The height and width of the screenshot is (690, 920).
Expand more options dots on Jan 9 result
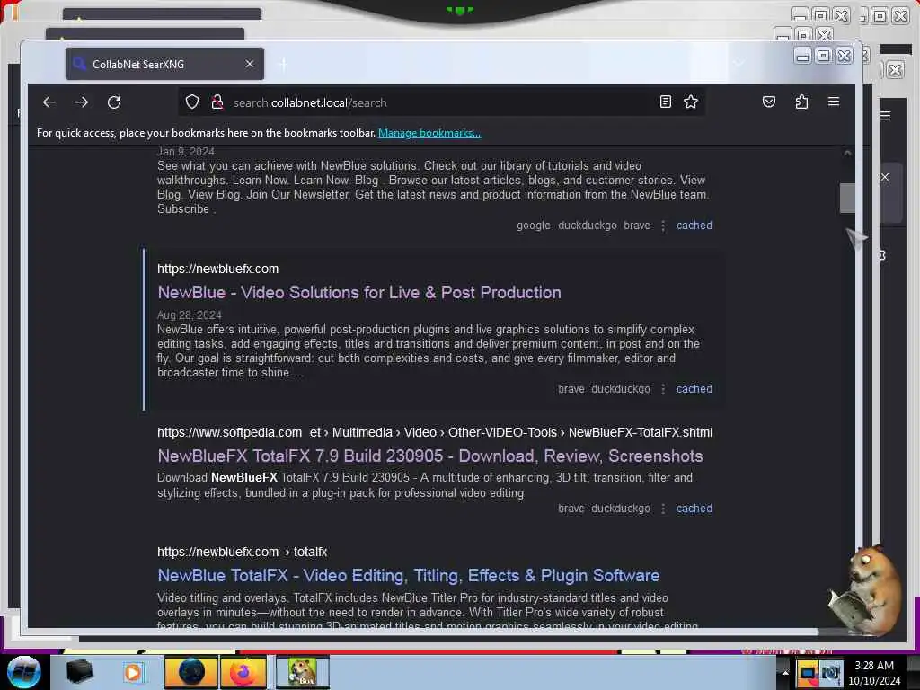coord(663,226)
